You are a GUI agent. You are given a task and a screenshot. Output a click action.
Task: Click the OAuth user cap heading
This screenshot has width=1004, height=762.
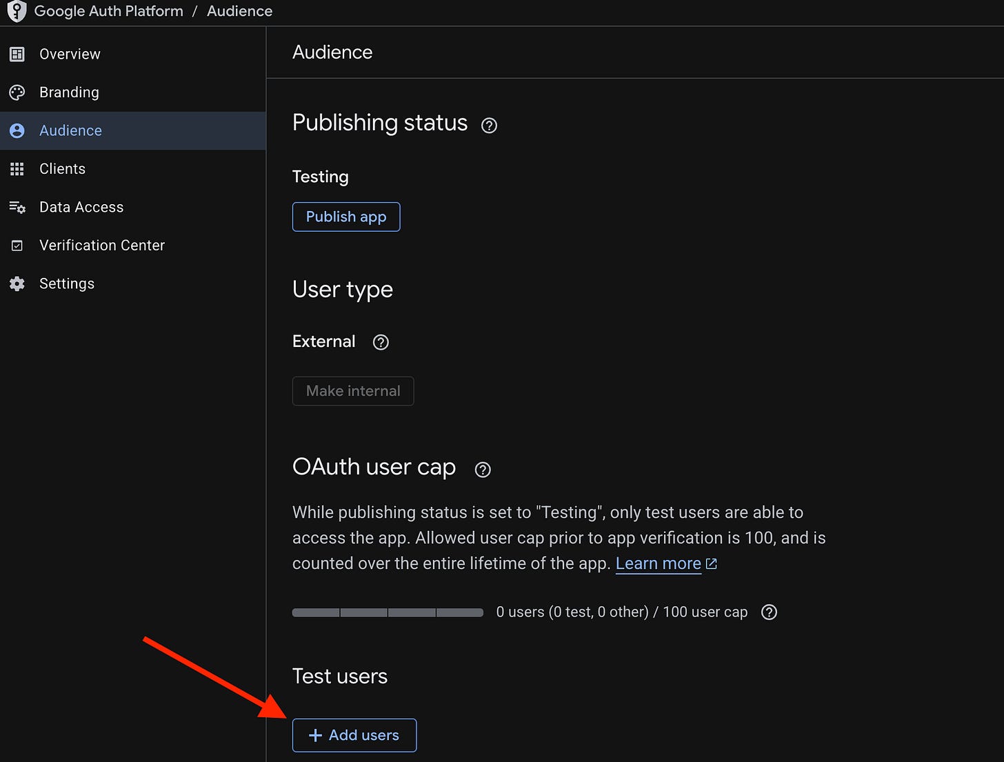(x=374, y=467)
